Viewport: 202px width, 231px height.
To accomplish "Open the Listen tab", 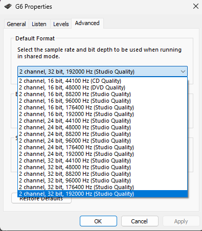I will point(39,24).
